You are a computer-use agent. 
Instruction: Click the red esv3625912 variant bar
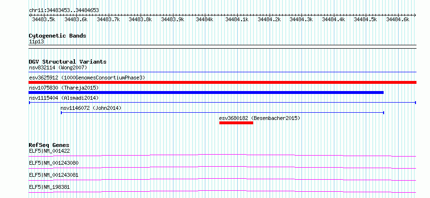222,82
